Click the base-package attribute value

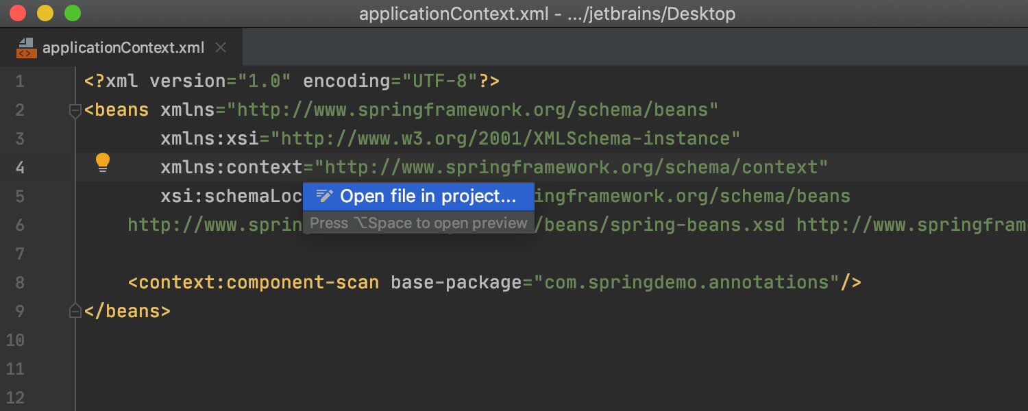point(687,283)
